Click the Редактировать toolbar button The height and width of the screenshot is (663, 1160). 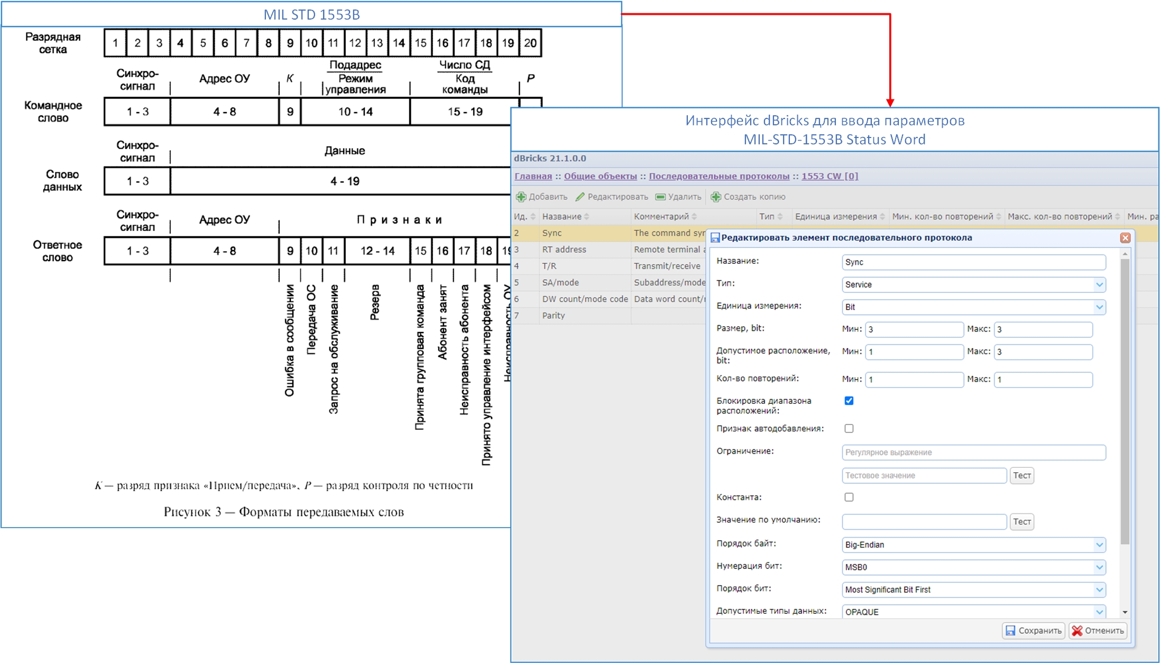click(x=612, y=197)
